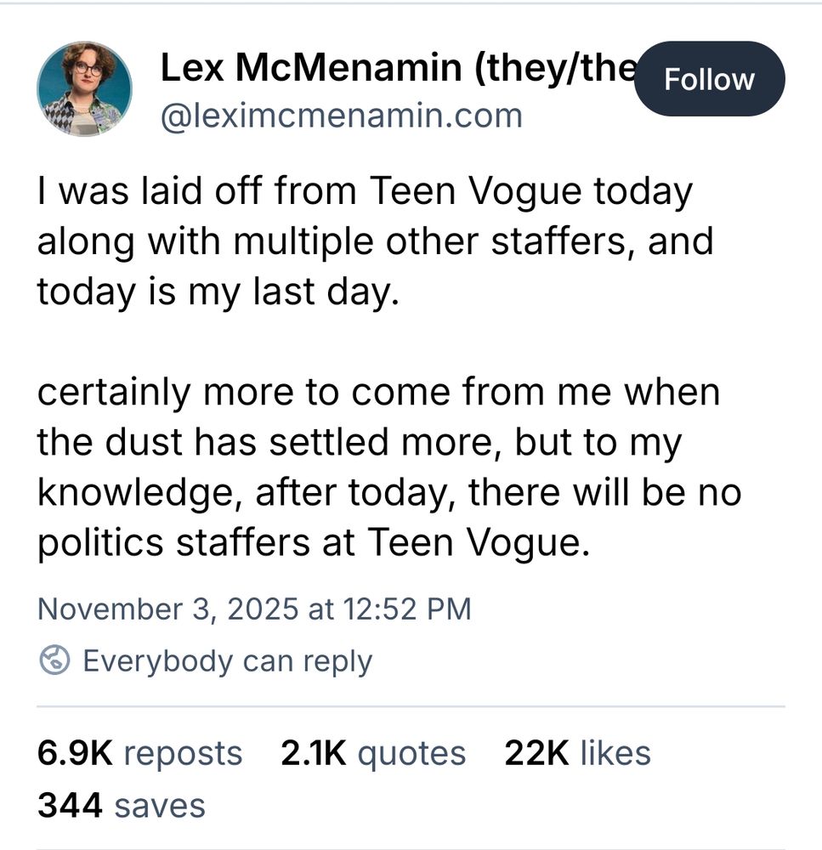Image resolution: width=822 pixels, height=850 pixels.
Task: Click the line starting "certainly more to come"
Action: pos(378,393)
